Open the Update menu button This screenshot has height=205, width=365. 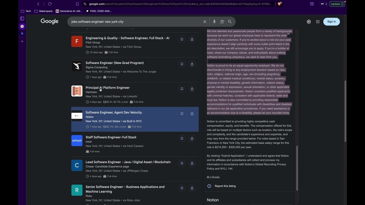coord(337,4)
